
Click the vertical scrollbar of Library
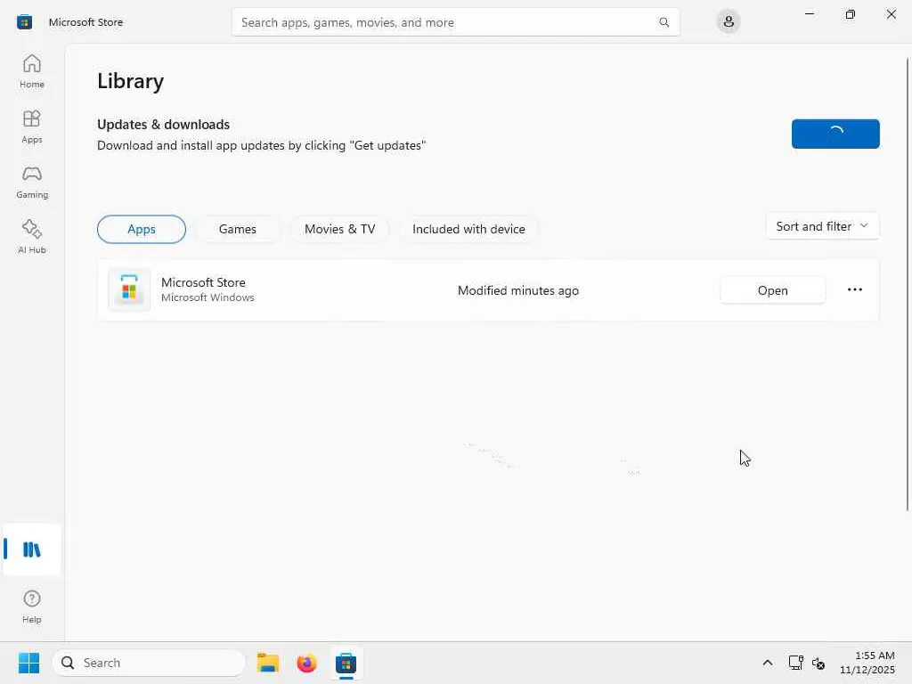click(908, 285)
